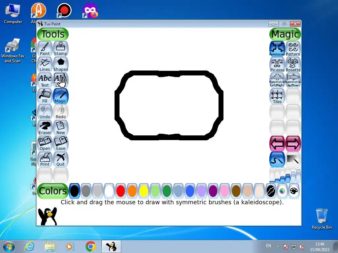Viewport: 338px width, 253px height.
Task: Pick the sky blue-gray color swatch
Action: coord(178,191)
